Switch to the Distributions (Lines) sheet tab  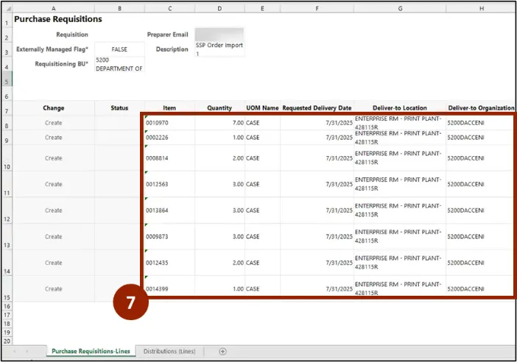point(169,352)
